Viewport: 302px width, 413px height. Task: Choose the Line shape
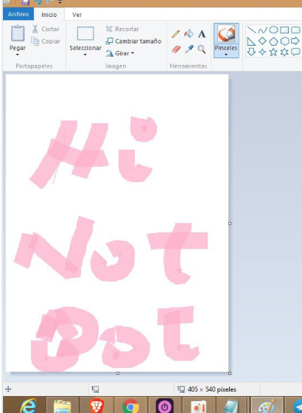click(x=251, y=29)
